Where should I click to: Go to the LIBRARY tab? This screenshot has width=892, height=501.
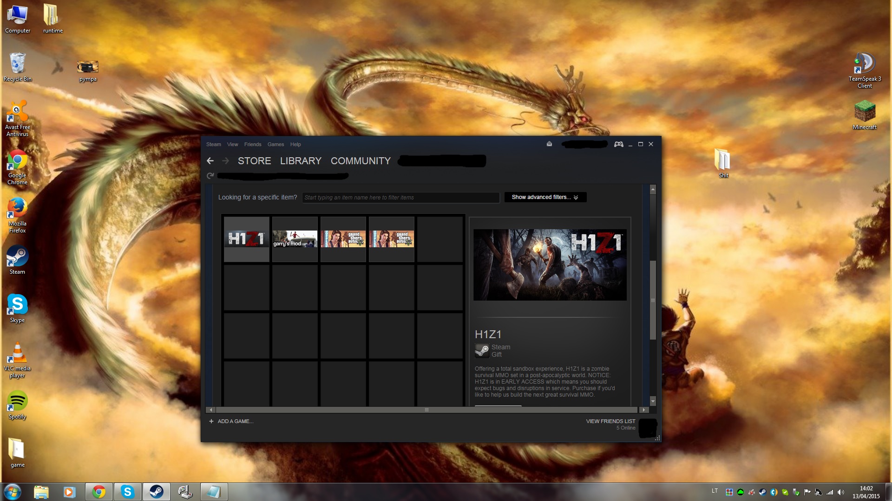click(x=301, y=161)
